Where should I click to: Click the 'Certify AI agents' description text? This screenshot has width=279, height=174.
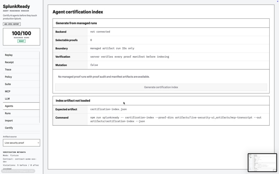click(20, 17)
